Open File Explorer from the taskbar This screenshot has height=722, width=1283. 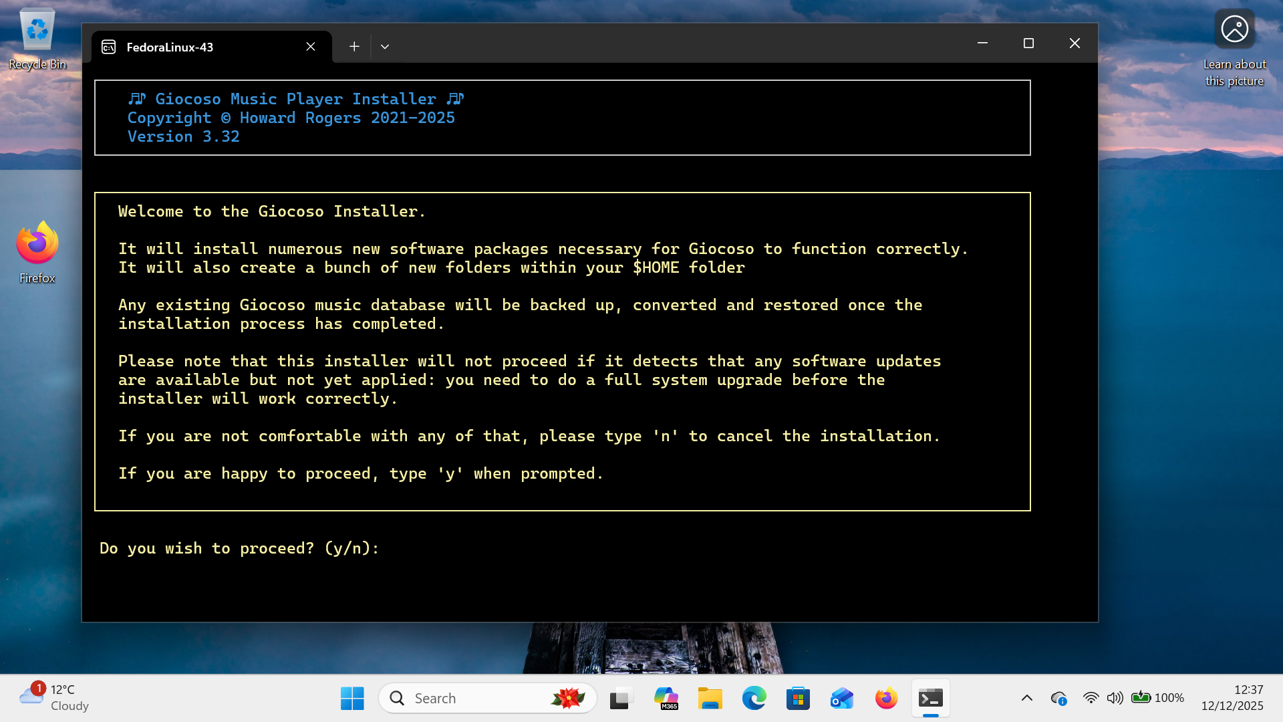(x=710, y=698)
